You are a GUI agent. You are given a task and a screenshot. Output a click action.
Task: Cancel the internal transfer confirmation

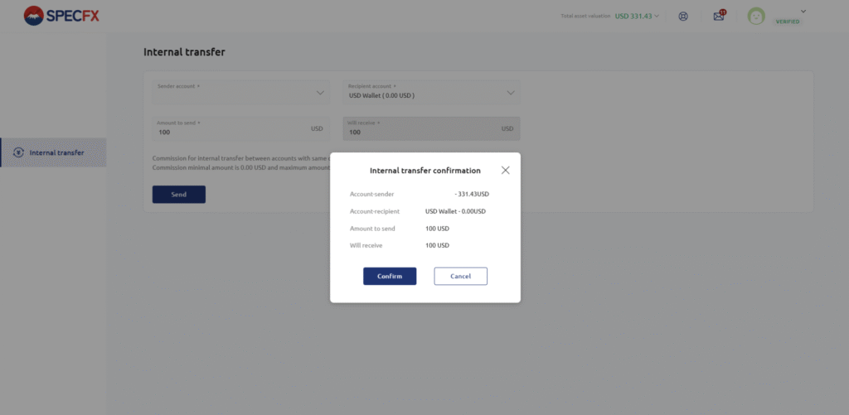[460, 276]
